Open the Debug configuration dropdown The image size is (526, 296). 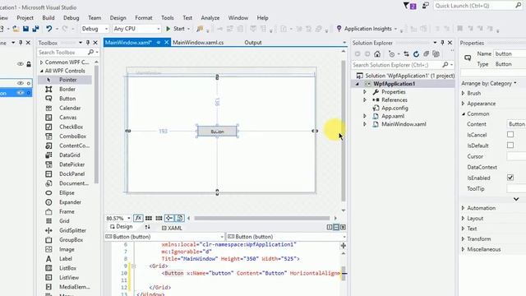tap(95, 29)
